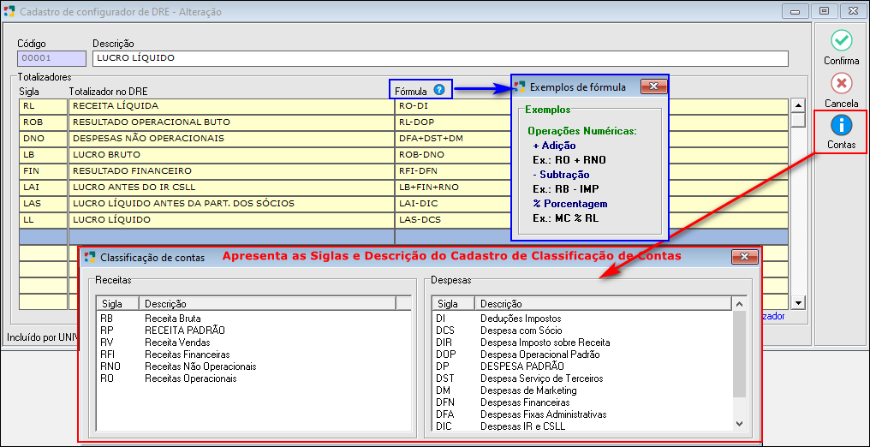
Task: Click Sigla column header in Receitas list
Action: (117, 303)
